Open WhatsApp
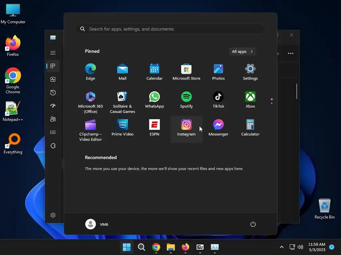The height and width of the screenshot is (255, 341). [x=155, y=100]
